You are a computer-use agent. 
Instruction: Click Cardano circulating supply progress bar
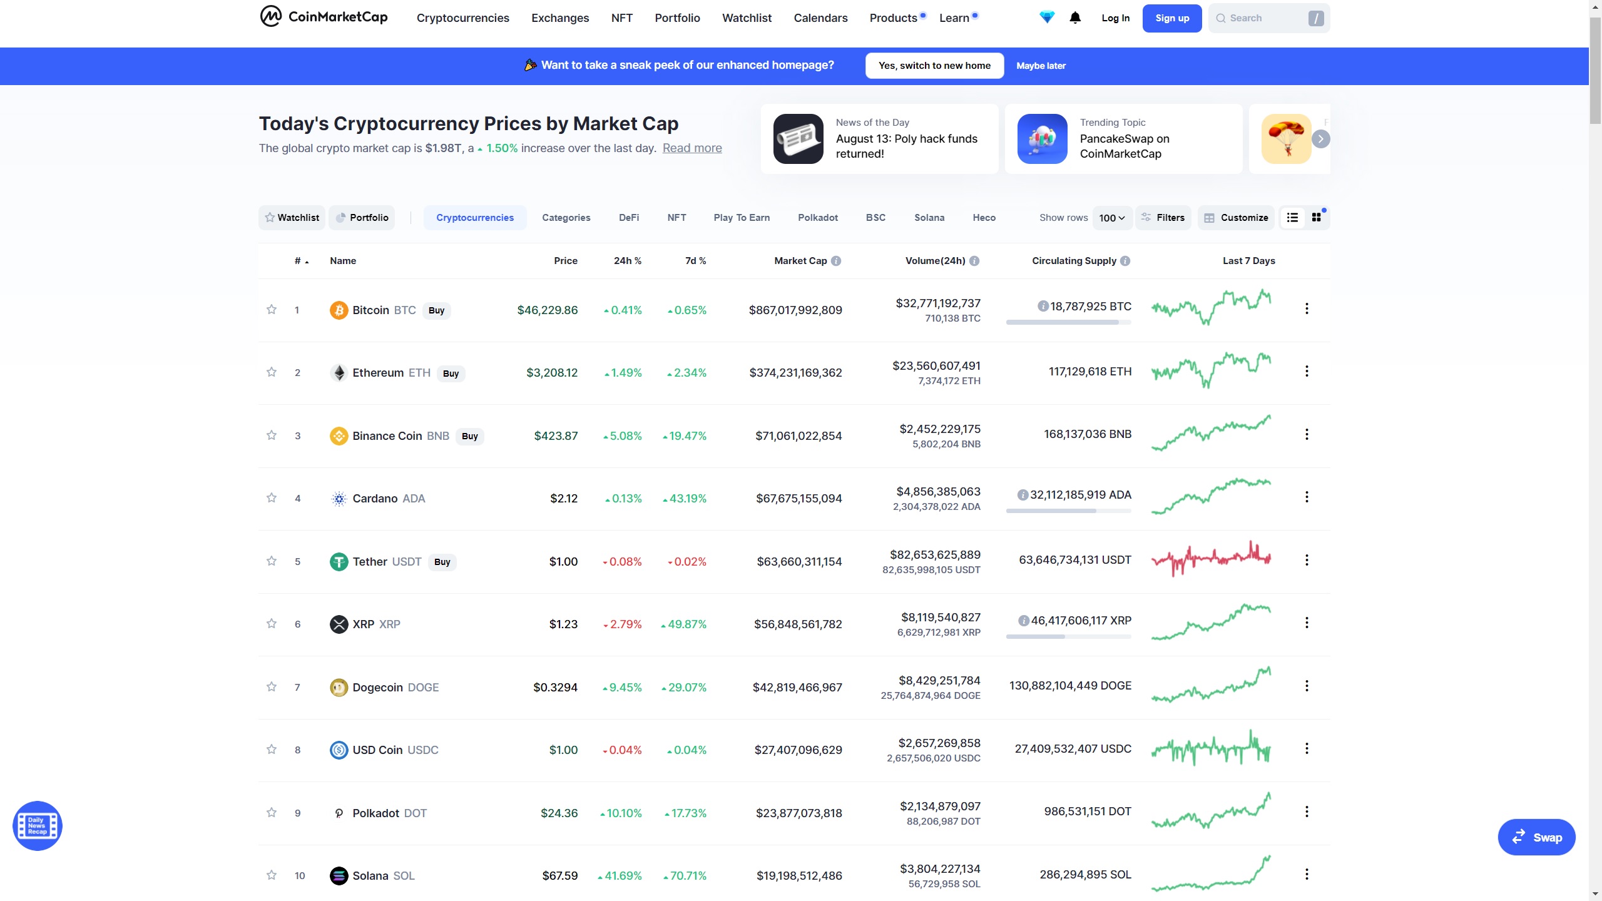(1069, 511)
